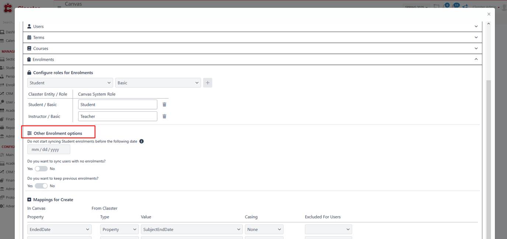
Task: Open the Property type dropdown
Action: (119, 229)
